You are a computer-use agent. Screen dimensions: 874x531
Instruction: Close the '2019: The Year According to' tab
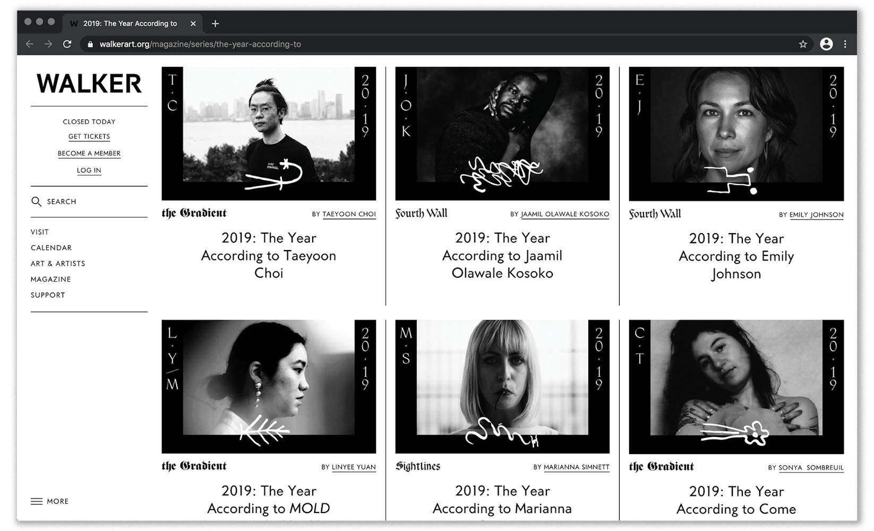[x=193, y=23]
